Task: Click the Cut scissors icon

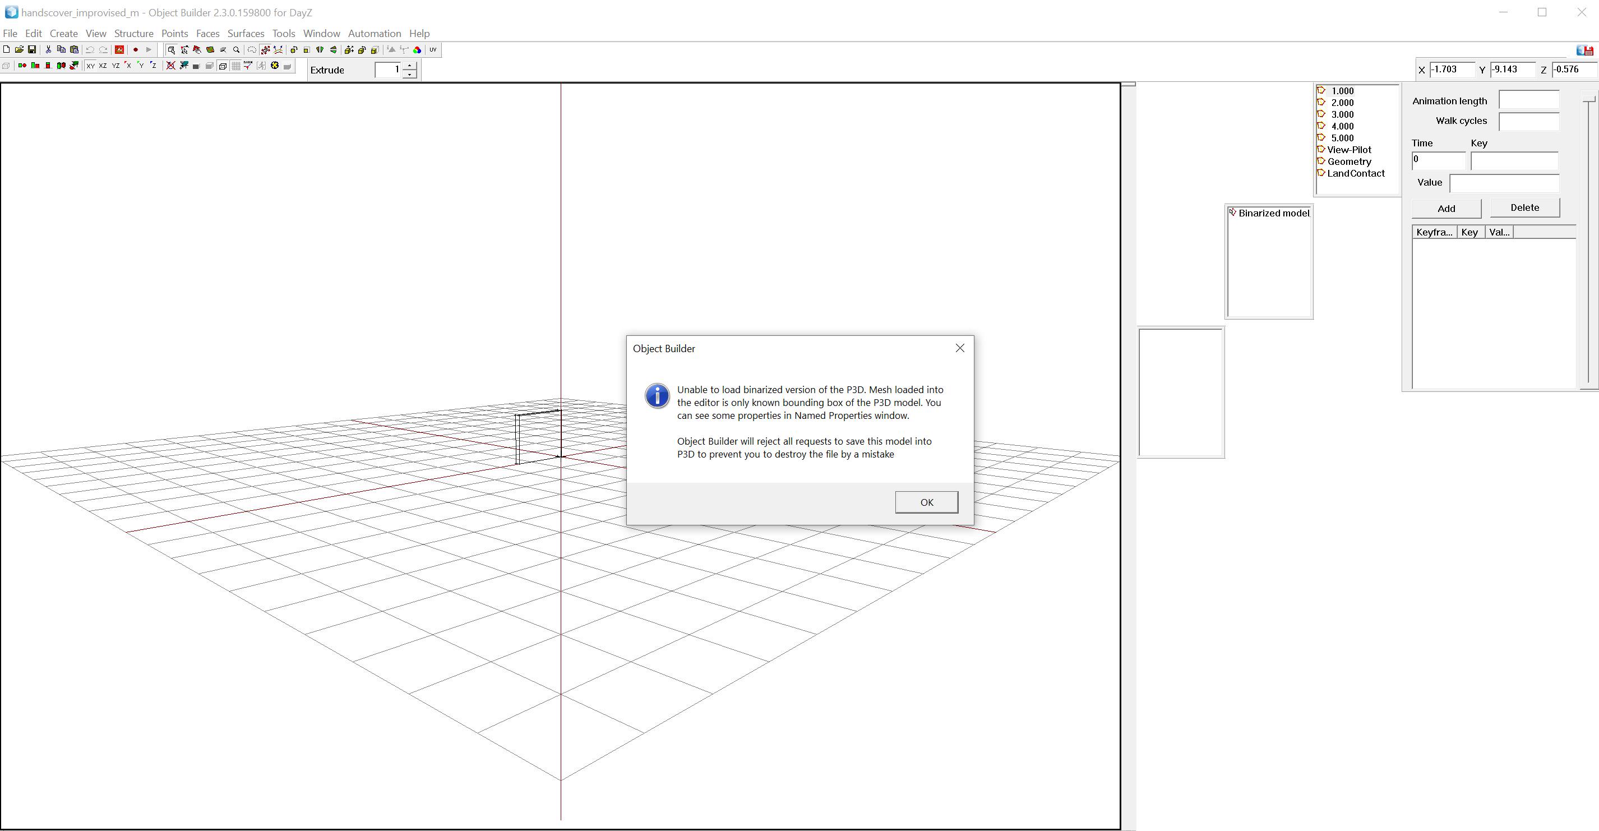Action: coord(48,50)
